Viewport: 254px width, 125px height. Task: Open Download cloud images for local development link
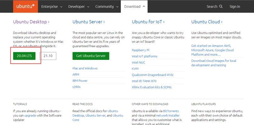(x=214, y=63)
